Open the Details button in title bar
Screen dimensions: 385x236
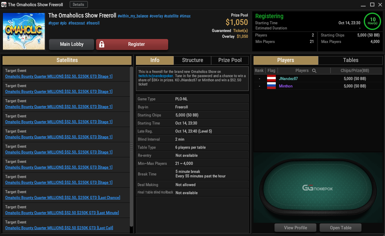click(x=78, y=5)
